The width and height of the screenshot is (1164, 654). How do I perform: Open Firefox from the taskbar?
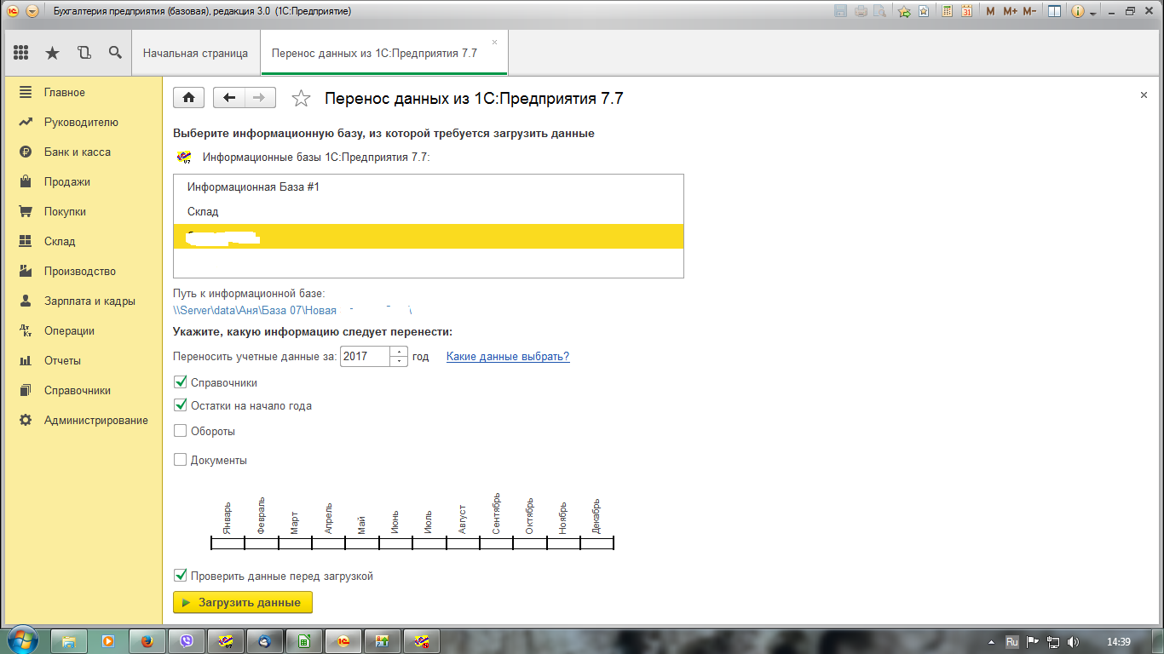[x=147, y=641]
